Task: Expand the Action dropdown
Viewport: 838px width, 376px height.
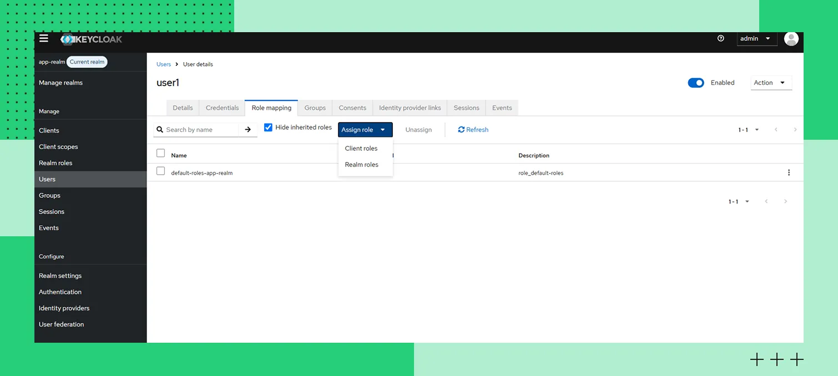Action: (x=770, y=83)
